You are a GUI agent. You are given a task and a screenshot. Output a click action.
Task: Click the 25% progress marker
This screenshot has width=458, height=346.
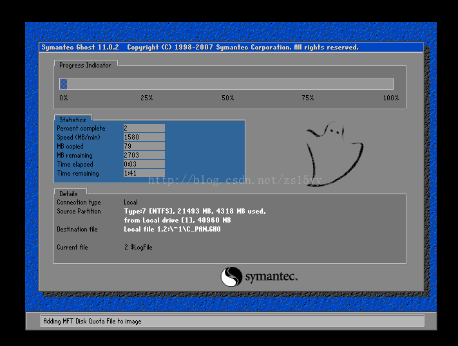coord(147,98)
